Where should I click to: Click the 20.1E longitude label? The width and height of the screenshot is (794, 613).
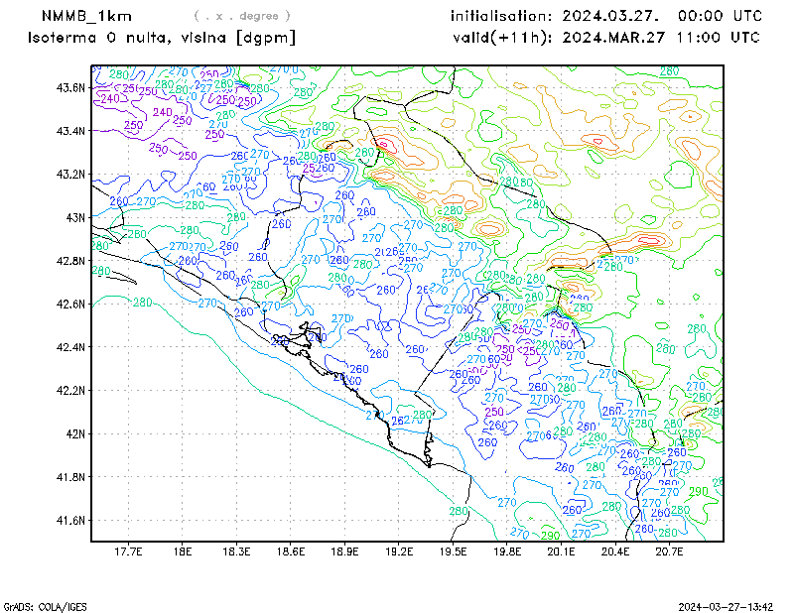pyautogui.click(x=561, y=552)
